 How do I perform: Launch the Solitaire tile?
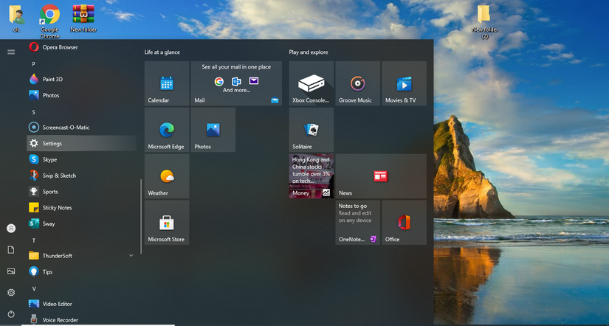[311, 130]
